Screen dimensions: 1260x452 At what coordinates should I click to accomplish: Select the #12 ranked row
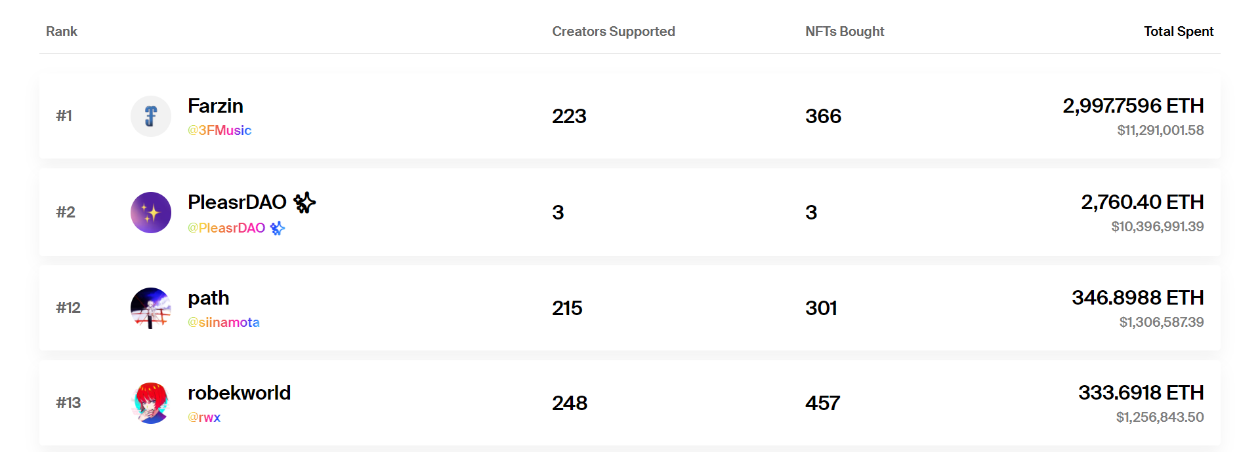tap(68, 308)
